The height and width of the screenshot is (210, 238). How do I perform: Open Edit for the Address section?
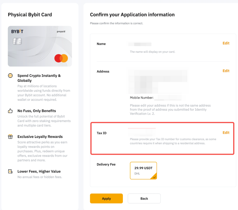[226, 71]
